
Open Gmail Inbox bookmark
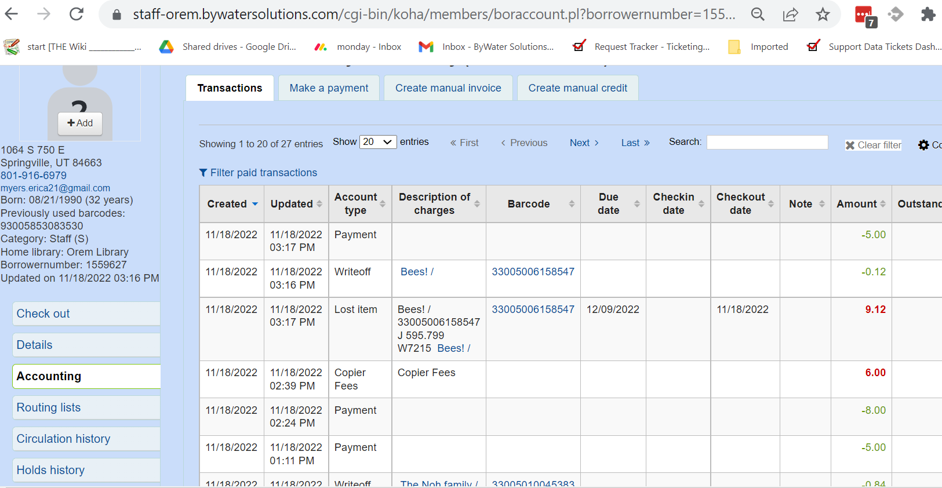[x=486, y=47]
